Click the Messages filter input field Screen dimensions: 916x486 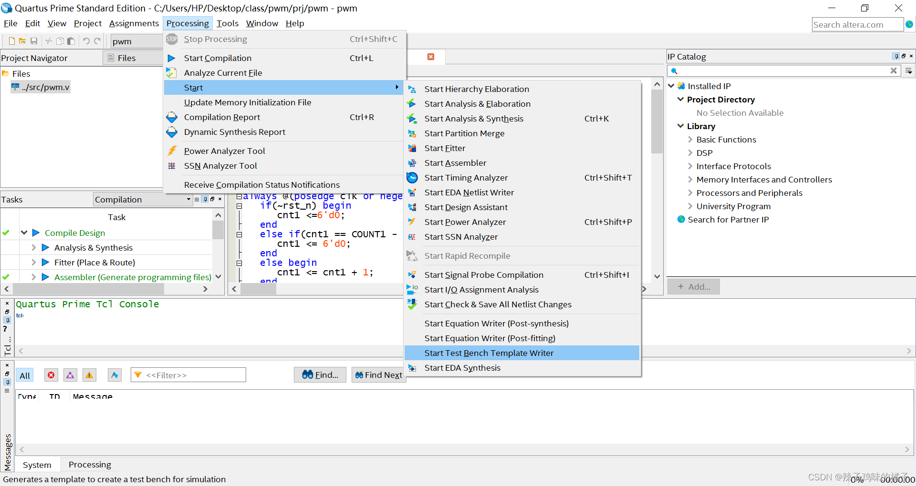pos(188,375)
